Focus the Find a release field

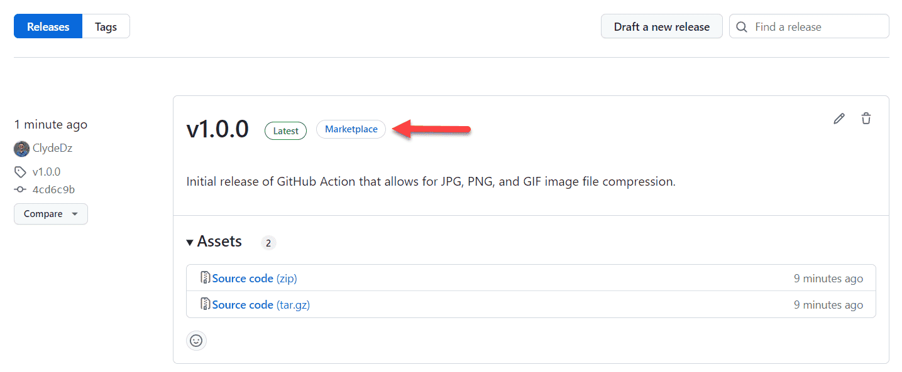[x=809, y=27]
